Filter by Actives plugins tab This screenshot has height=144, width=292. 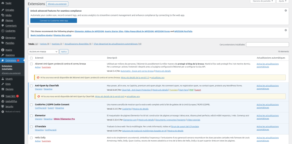(x=45, y=44)
